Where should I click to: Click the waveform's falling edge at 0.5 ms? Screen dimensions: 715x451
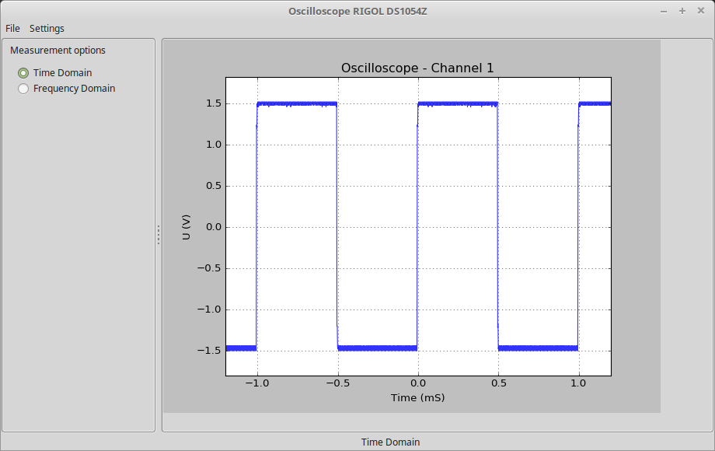pos(497,226)
